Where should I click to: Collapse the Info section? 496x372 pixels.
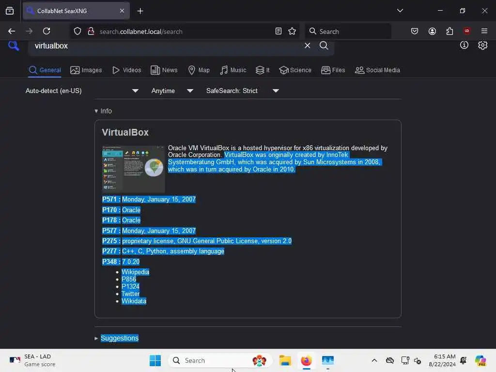(103, 111)
